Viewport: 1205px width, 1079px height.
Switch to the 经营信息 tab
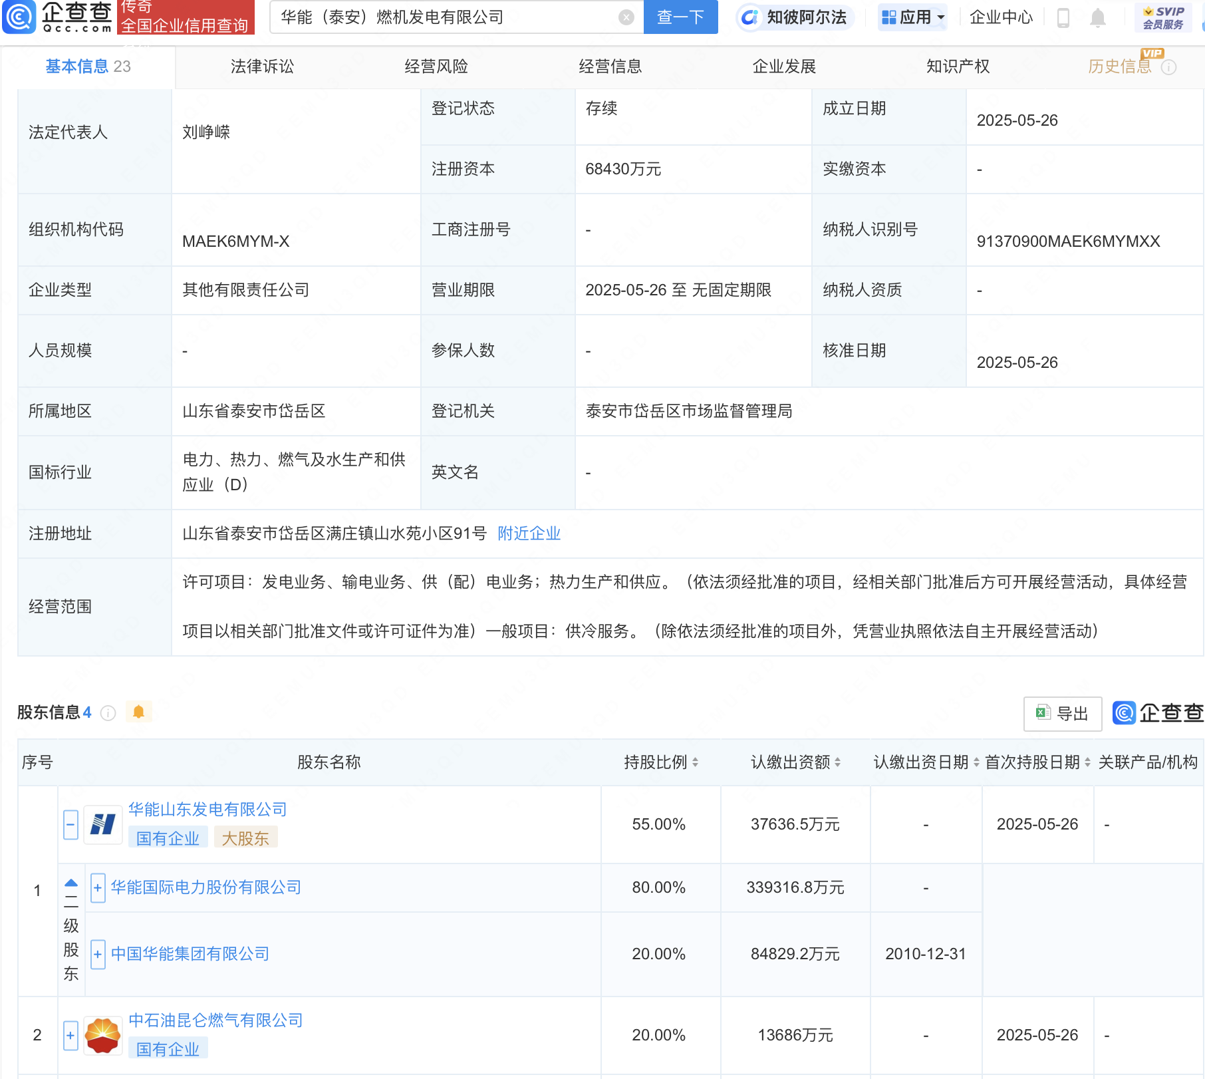610,67
